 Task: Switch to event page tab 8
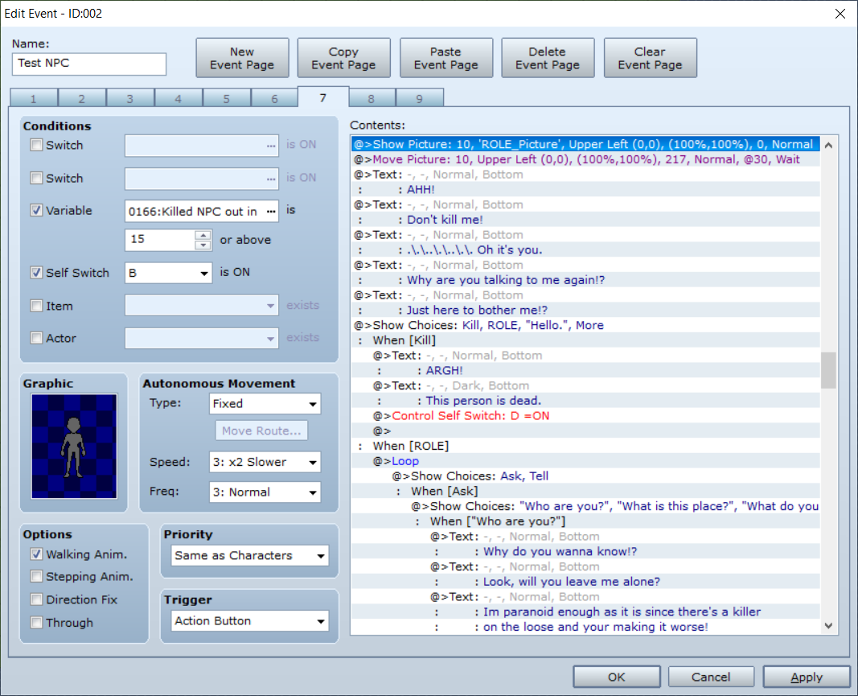pos(371,99)
